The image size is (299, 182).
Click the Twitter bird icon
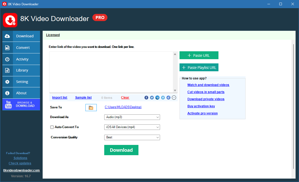[152, 98]
